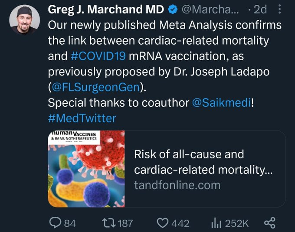Open view analytics bar chart icon
Viewport: 295px width, 232px height.
[216, 223]
